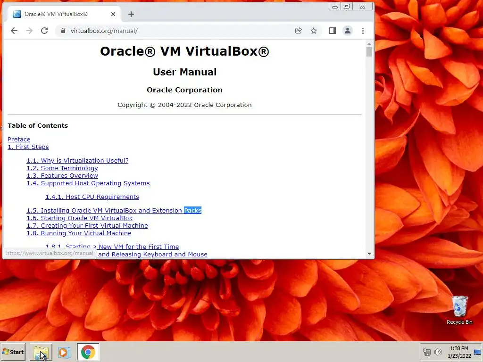This screenshot has height=362, width=483.
Task: Click the User Manual subtitle text
Action: pyautogui.click(x=184, y=72)
